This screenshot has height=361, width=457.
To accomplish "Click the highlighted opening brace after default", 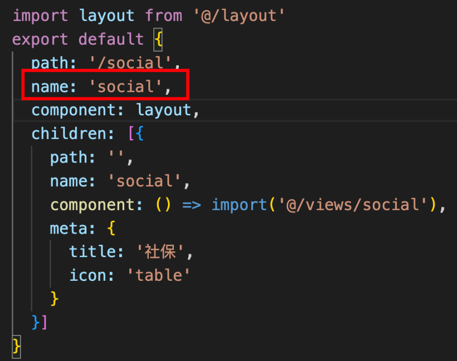I will click(158, 40).
